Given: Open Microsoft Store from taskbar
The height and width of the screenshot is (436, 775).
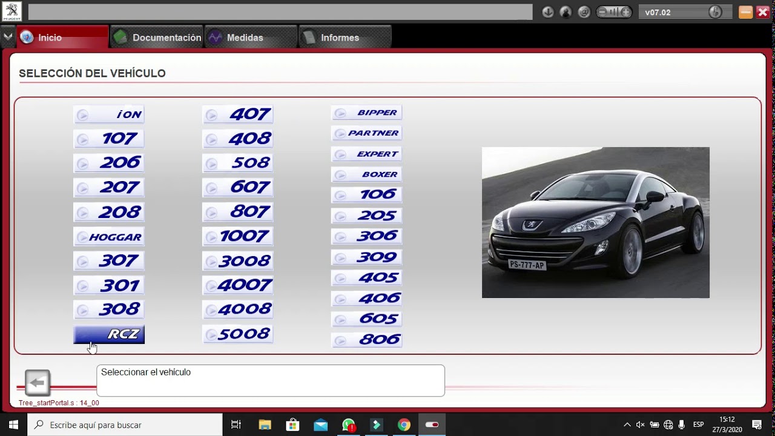Looking at the screenshot, I should point(292,424).
